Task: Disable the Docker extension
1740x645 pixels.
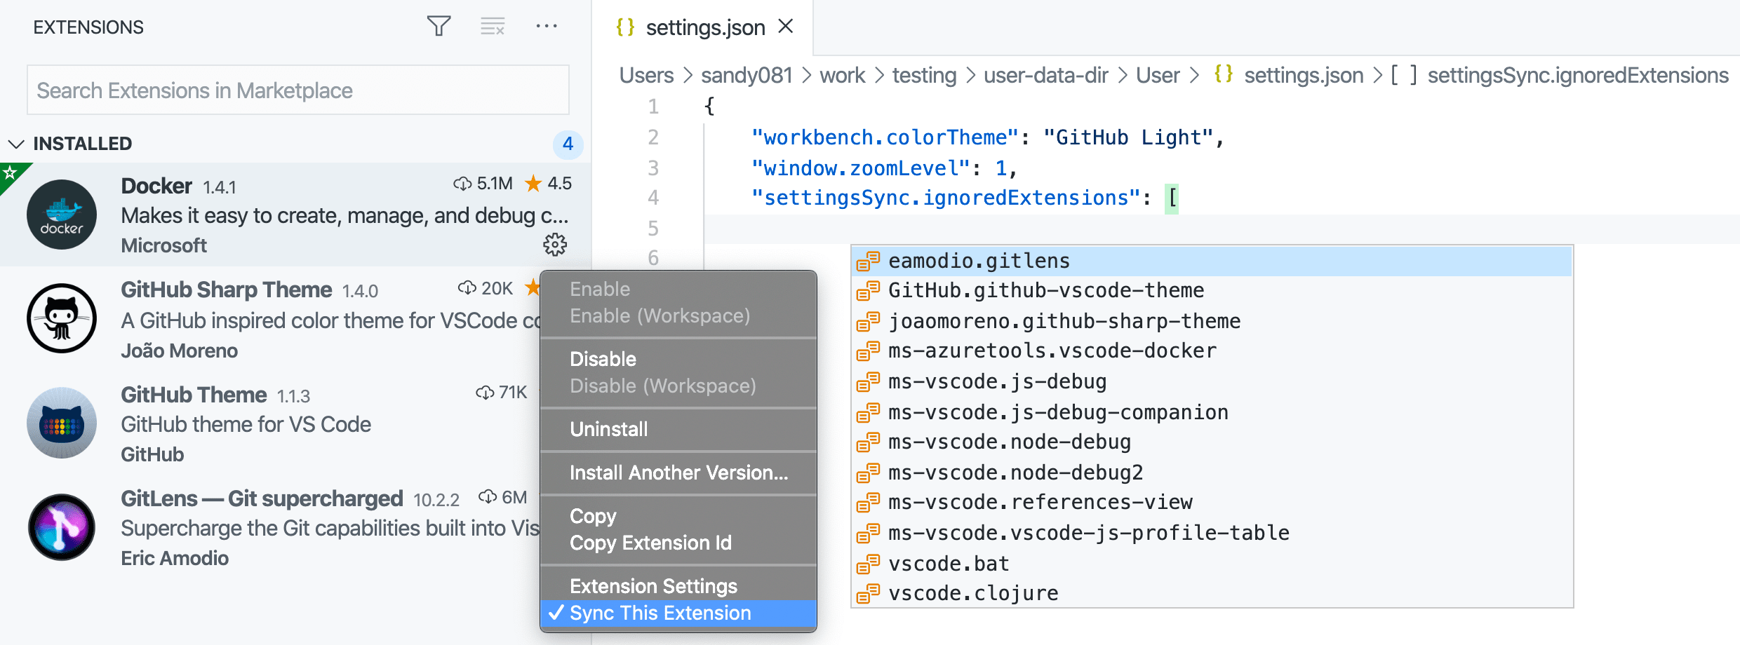Action: coord(603,359)
